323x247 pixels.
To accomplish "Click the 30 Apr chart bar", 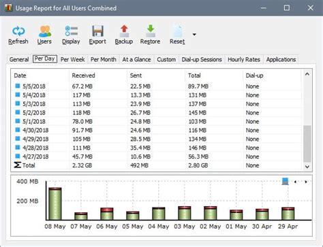I will (262, 214).
